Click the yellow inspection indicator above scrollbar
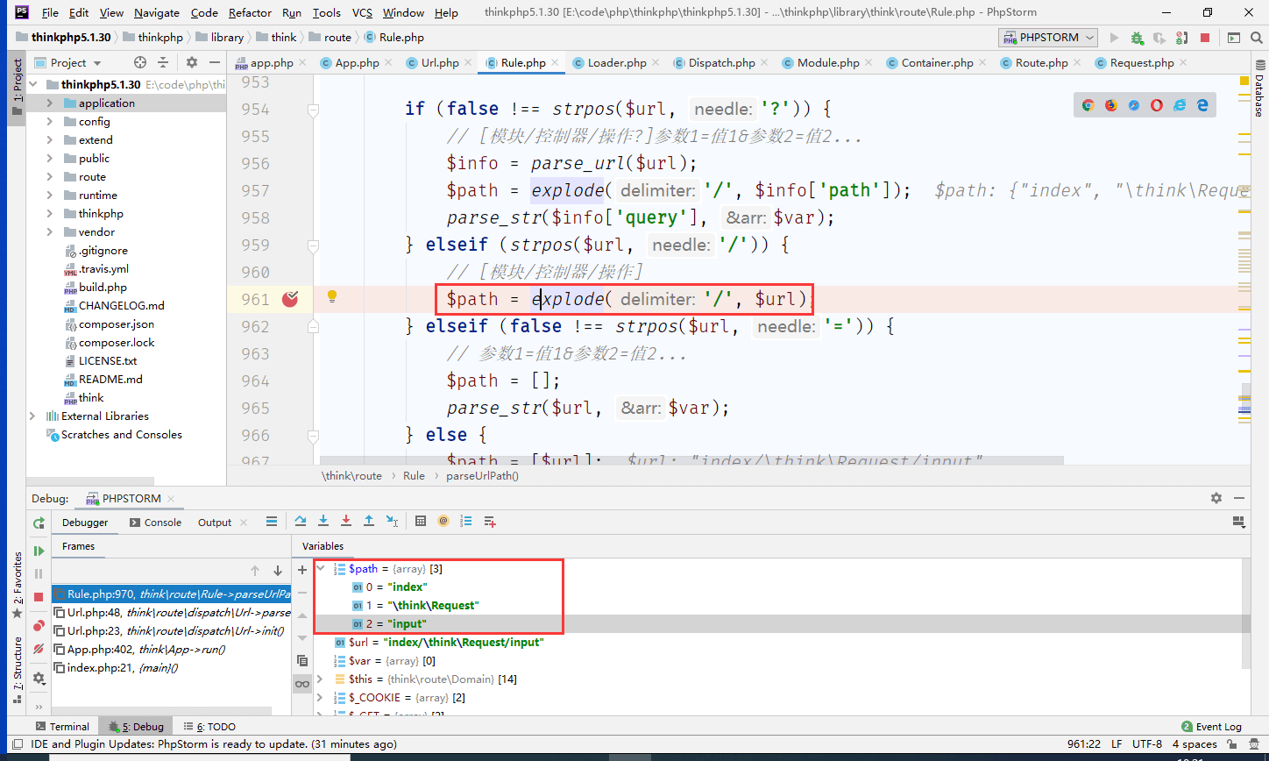Screen dimensions: 1269x761 click(x=1244, y=82)
